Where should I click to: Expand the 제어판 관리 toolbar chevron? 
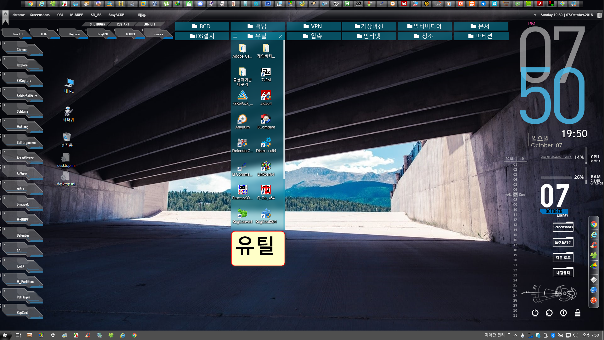[x=509, y=334]
